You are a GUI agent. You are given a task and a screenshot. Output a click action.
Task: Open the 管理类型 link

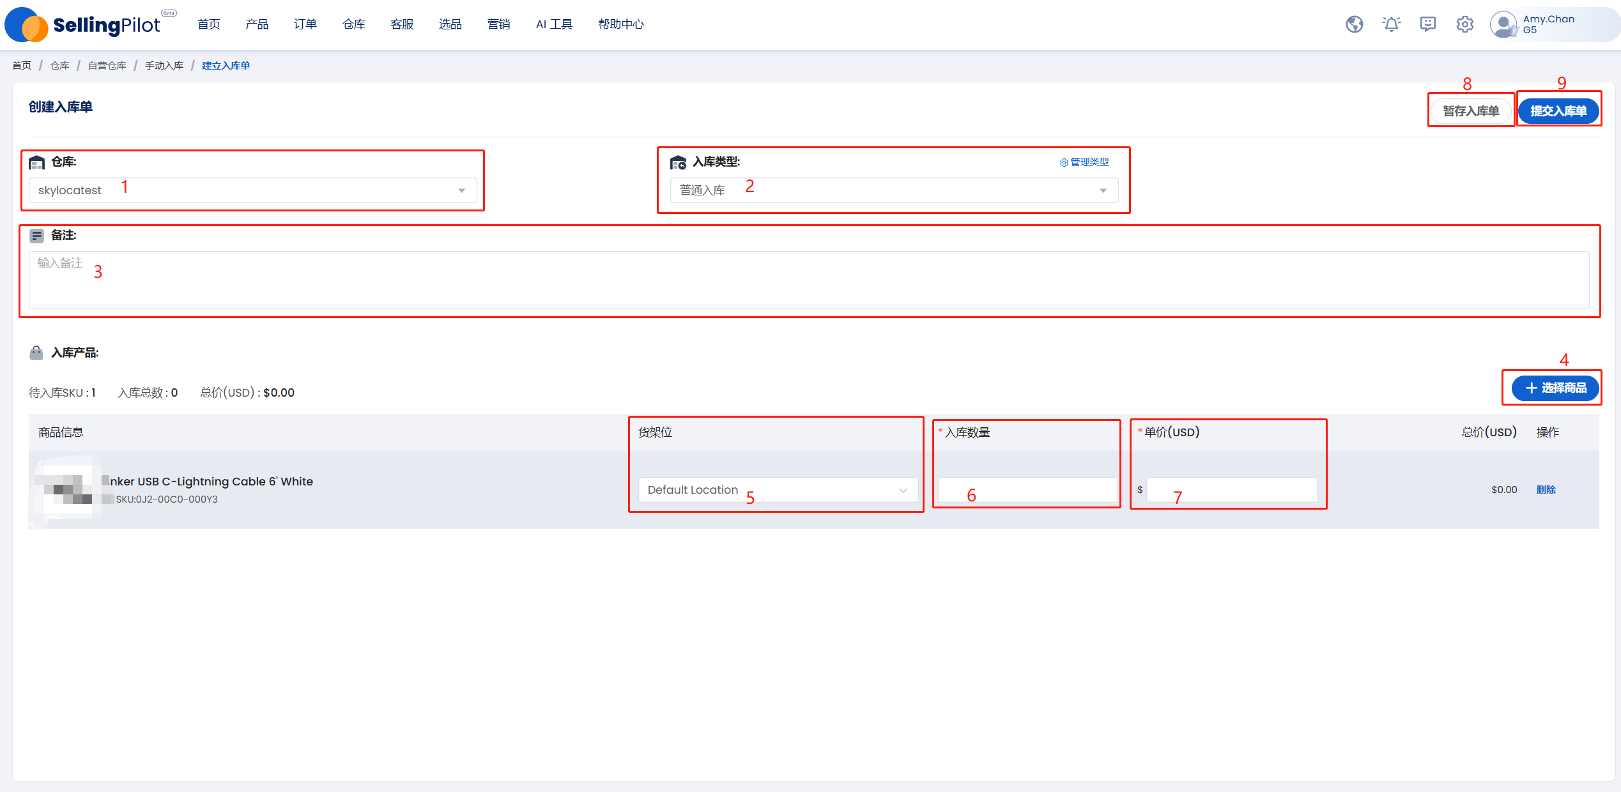click(1084, 162)
